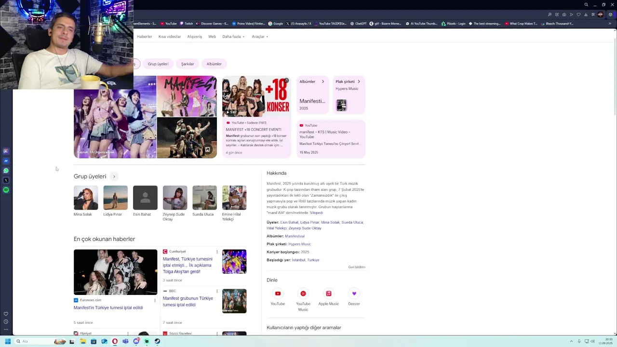
Task: Open ChatGPT bookmark in bookmarks bar
Action: pos(358,24)
